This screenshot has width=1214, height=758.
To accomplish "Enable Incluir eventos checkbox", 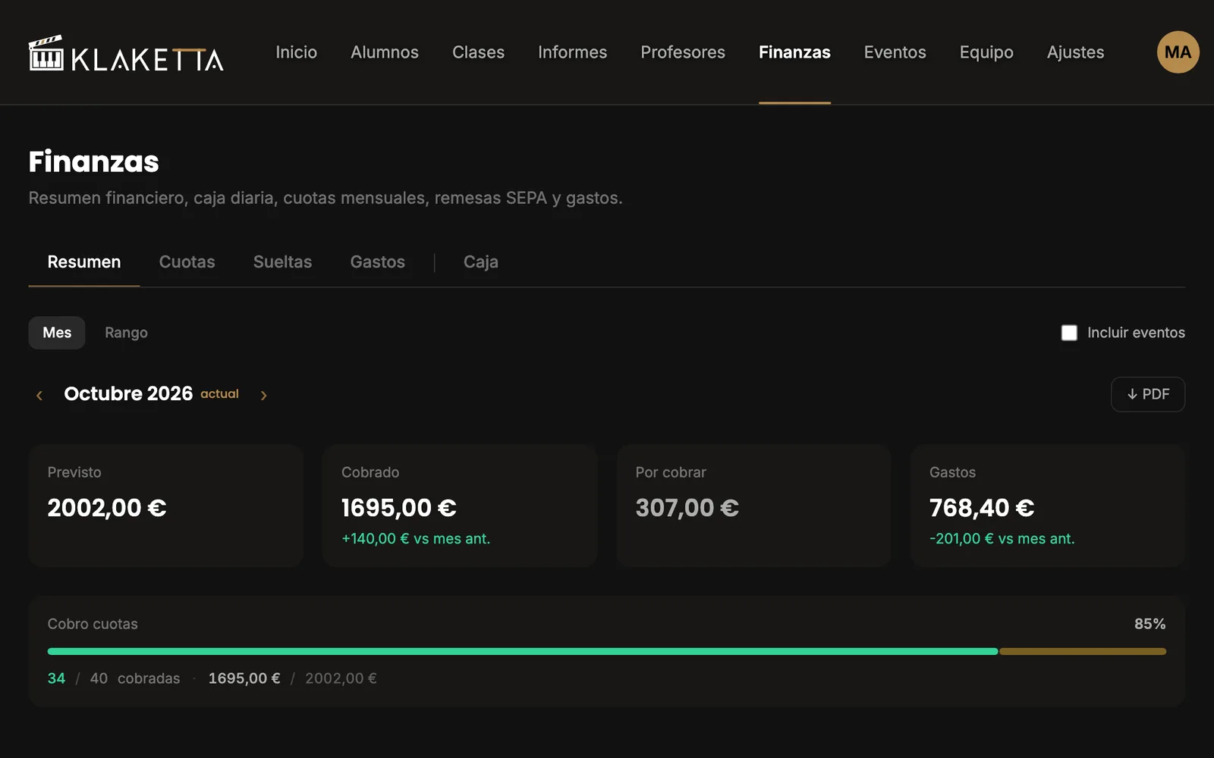I will [x=1069, y=333].
